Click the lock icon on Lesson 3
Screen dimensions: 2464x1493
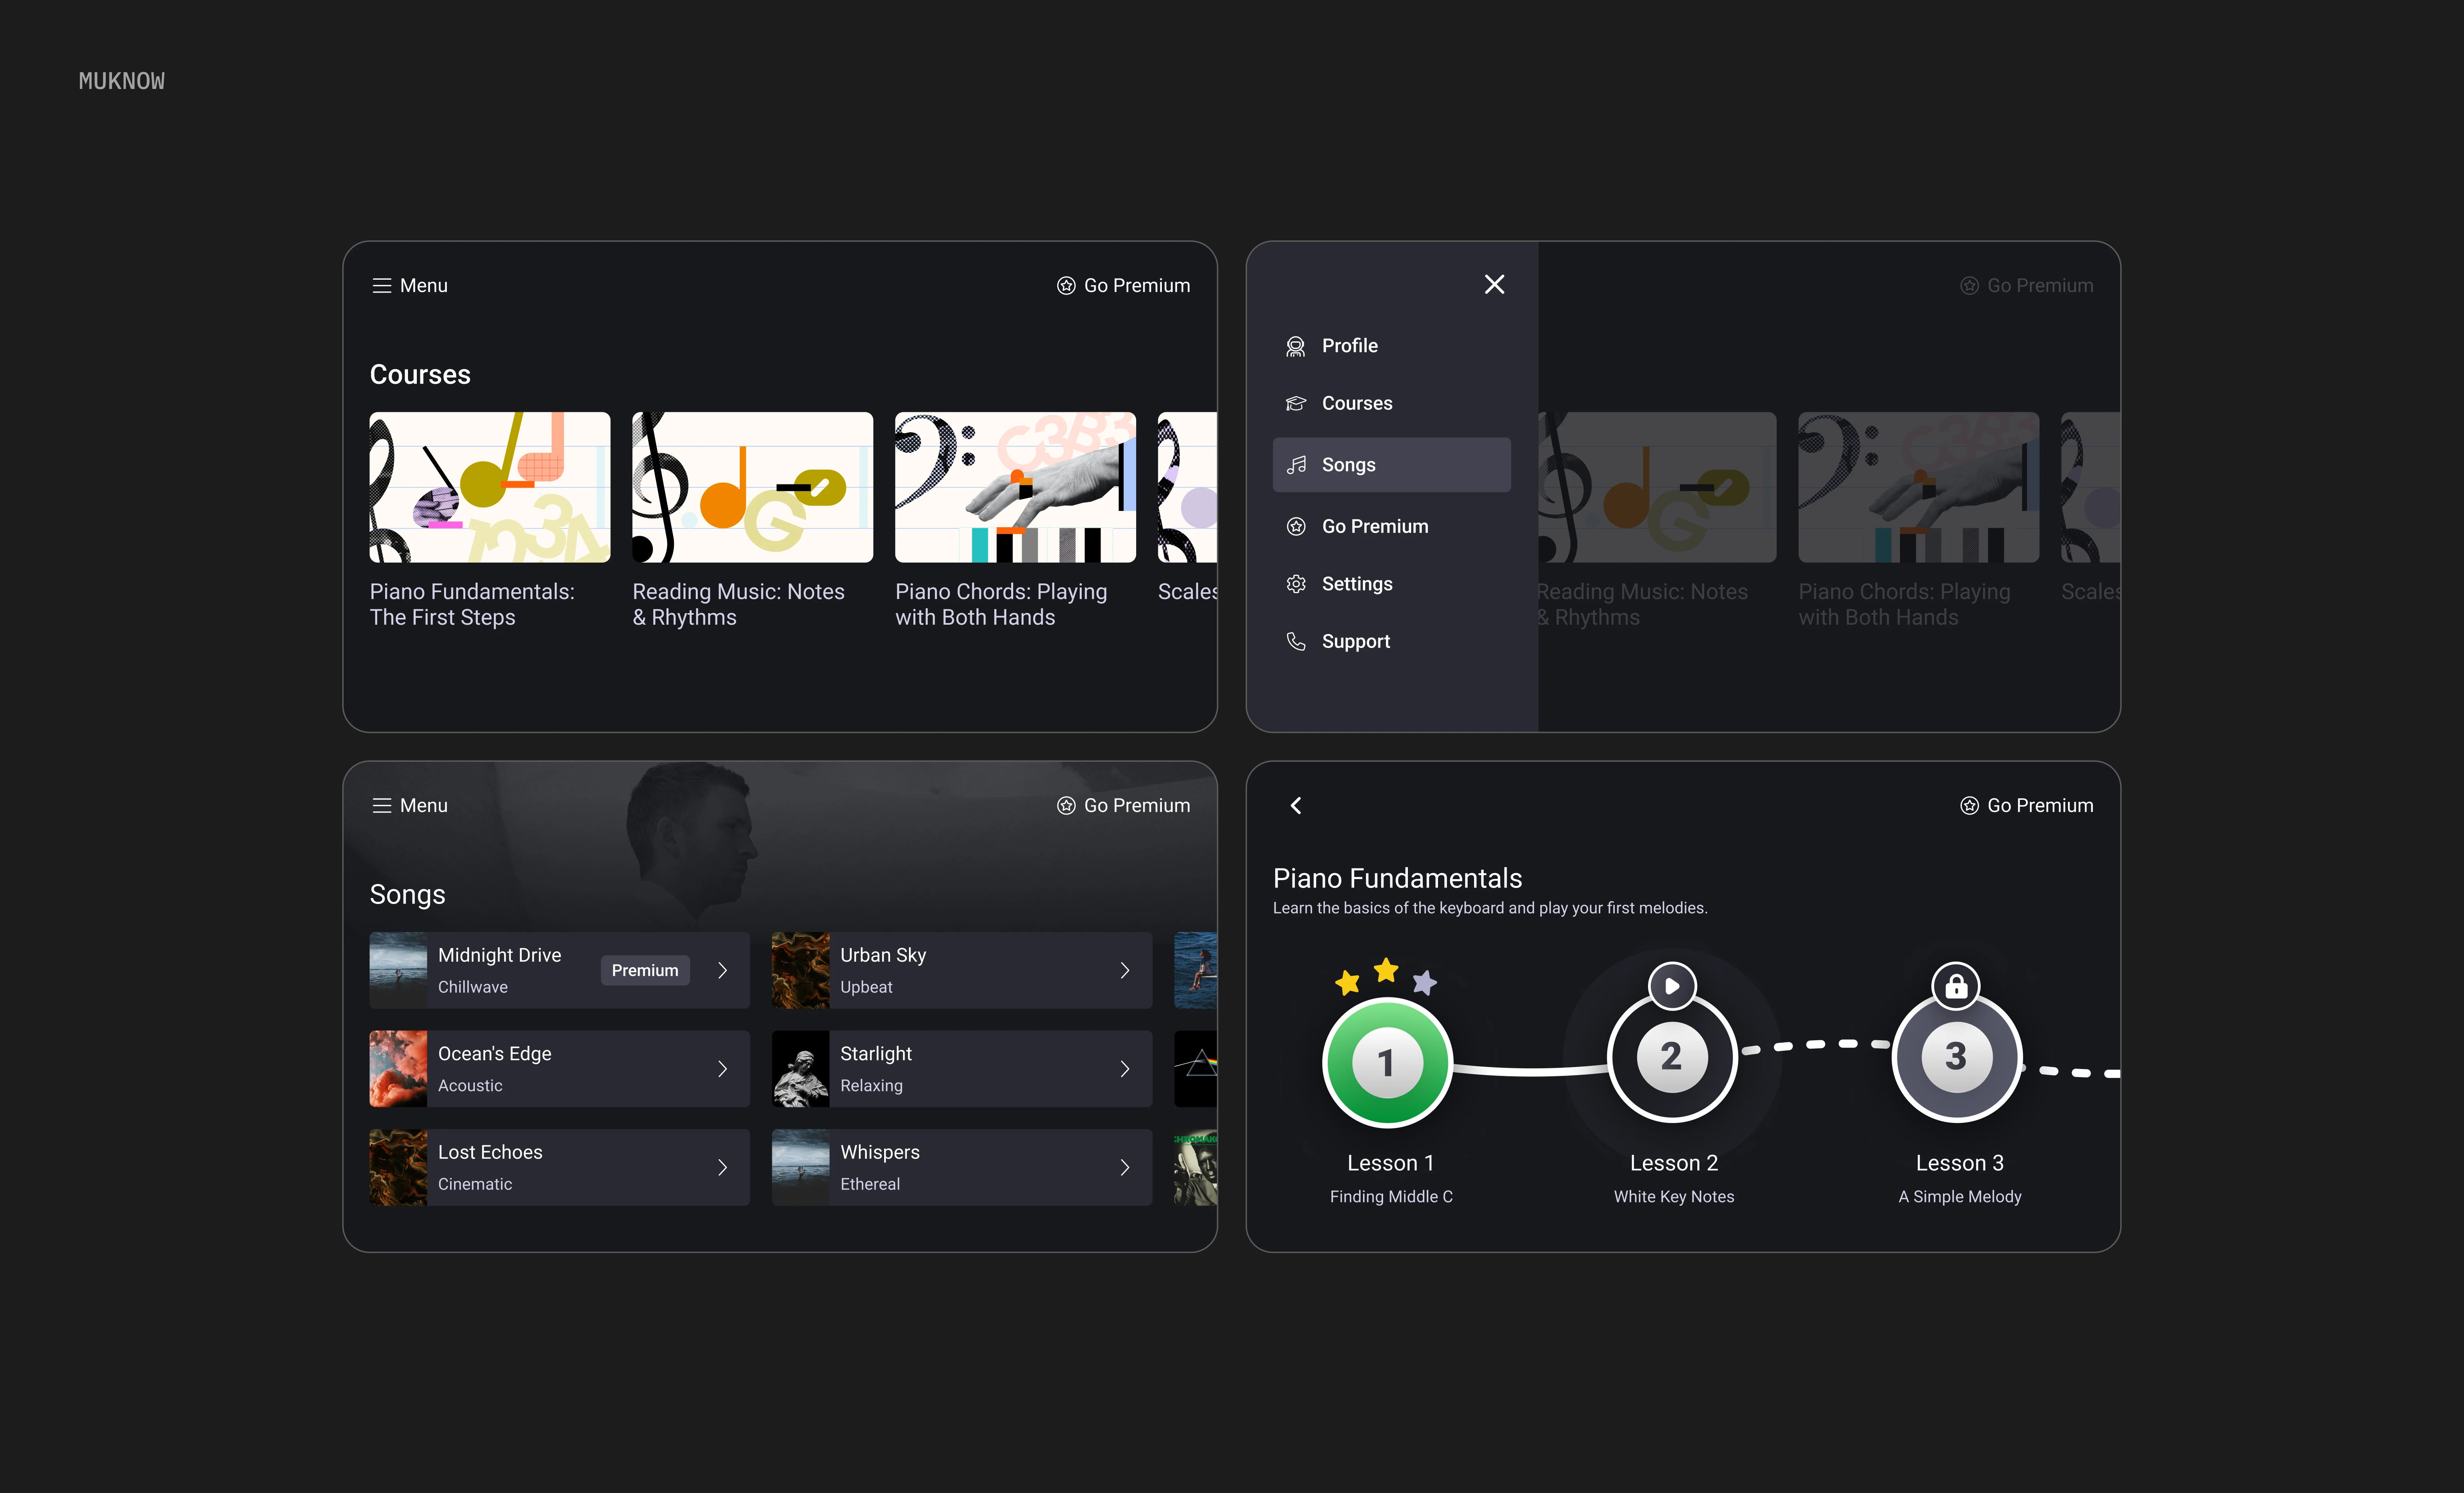(1956, 986)
